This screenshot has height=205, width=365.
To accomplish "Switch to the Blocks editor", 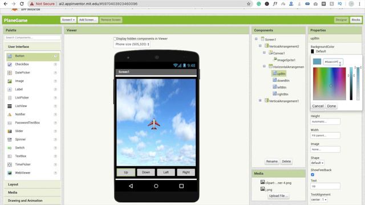I will (356, 20).
